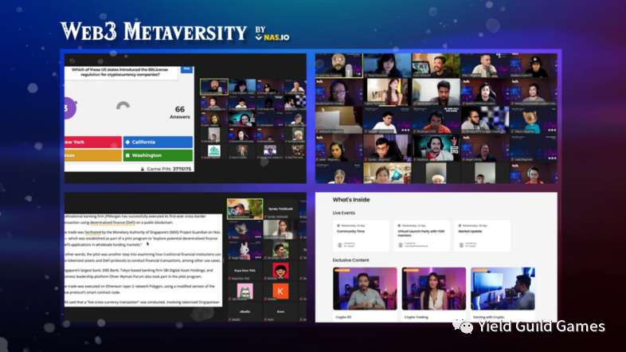Open the Earning with Crypto thumbnail
The image size is (626, 352).
503,288
